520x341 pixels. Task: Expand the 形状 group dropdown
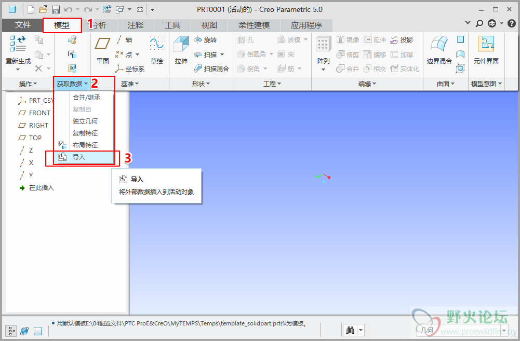201,84
